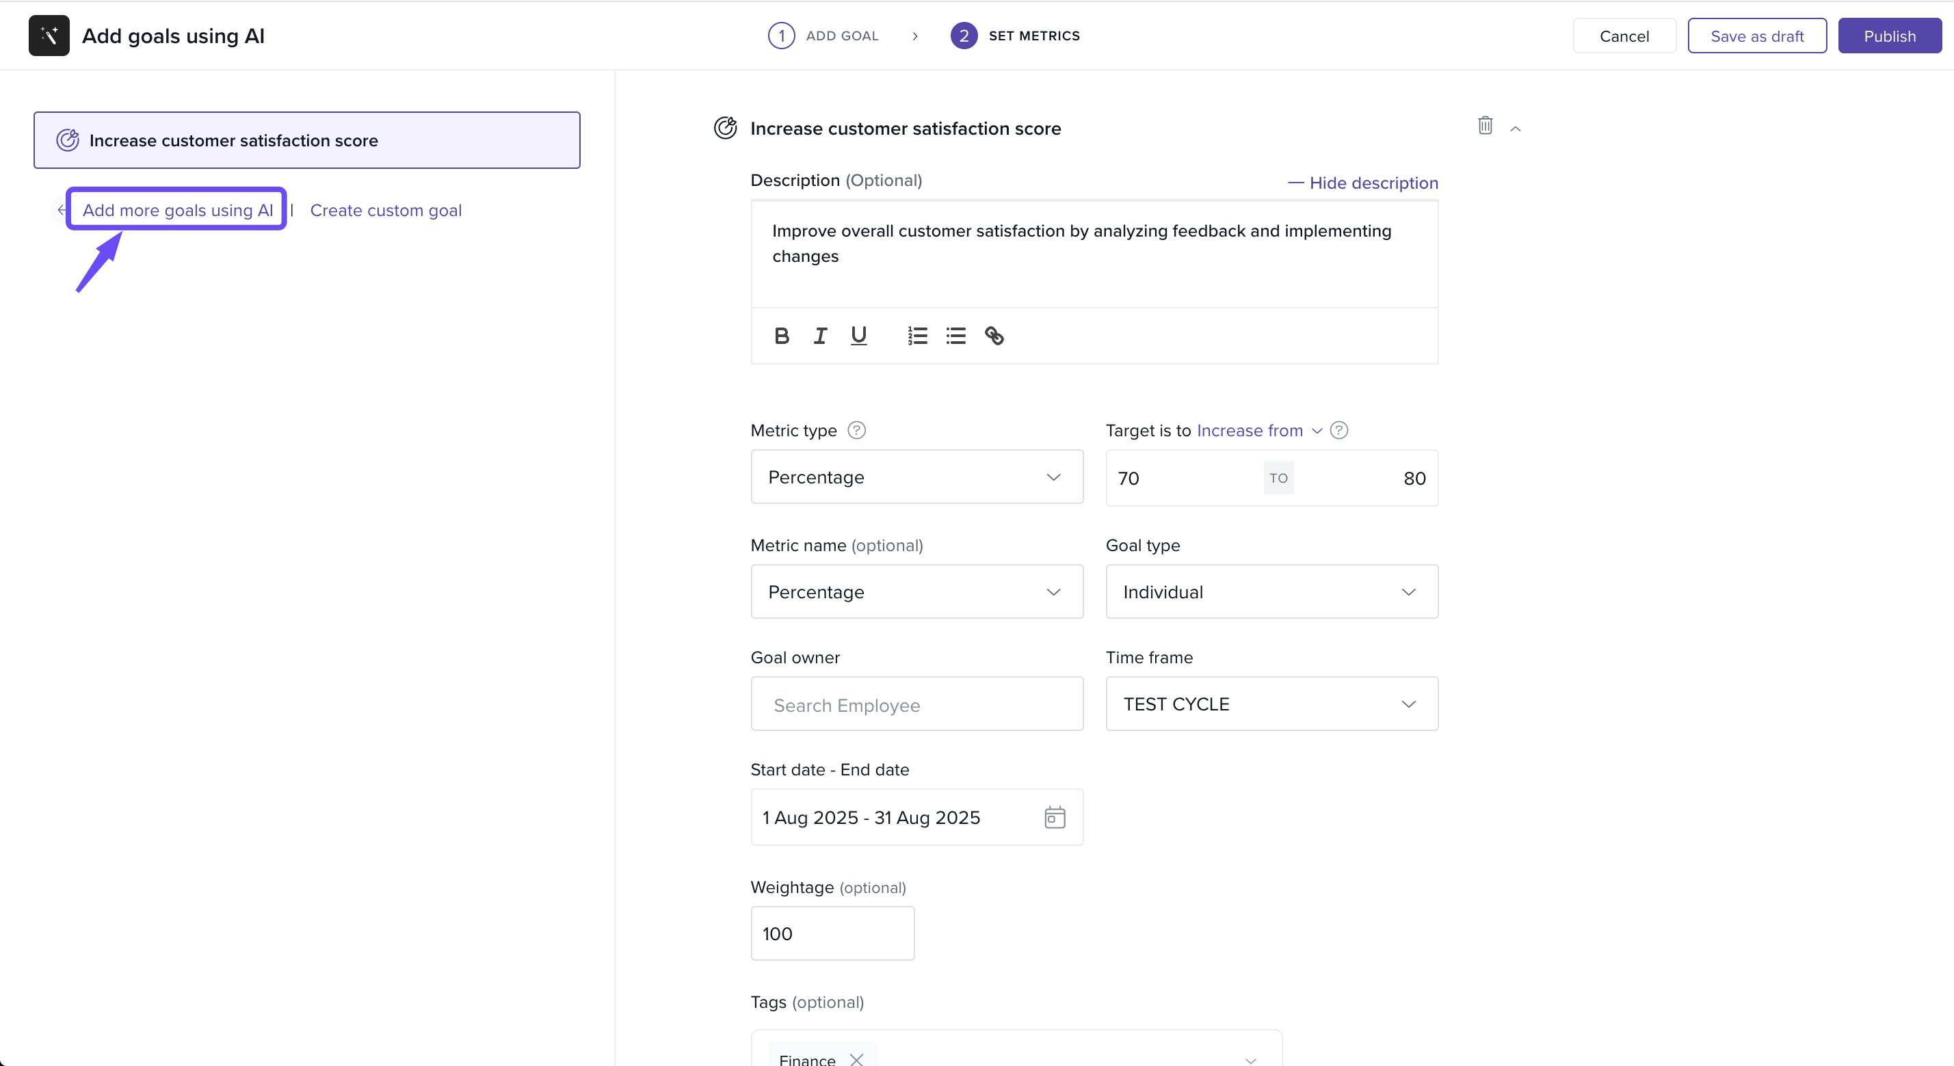
Task: Open the Metric type dropdown
Action: (916, 477)
